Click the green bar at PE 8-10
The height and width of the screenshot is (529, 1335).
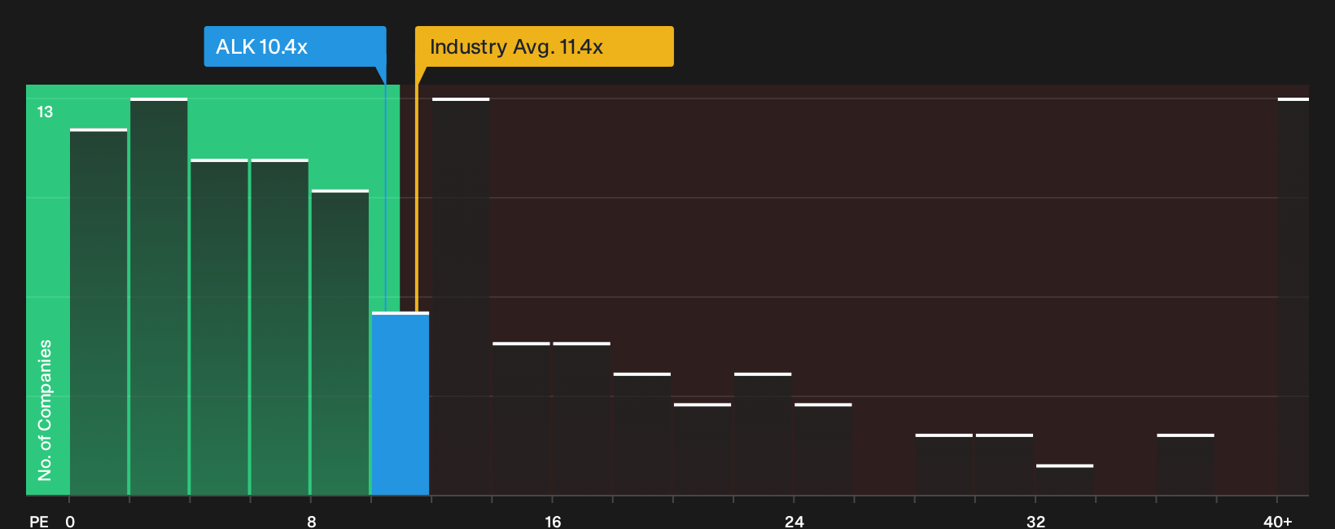click(x=340, y=343)
